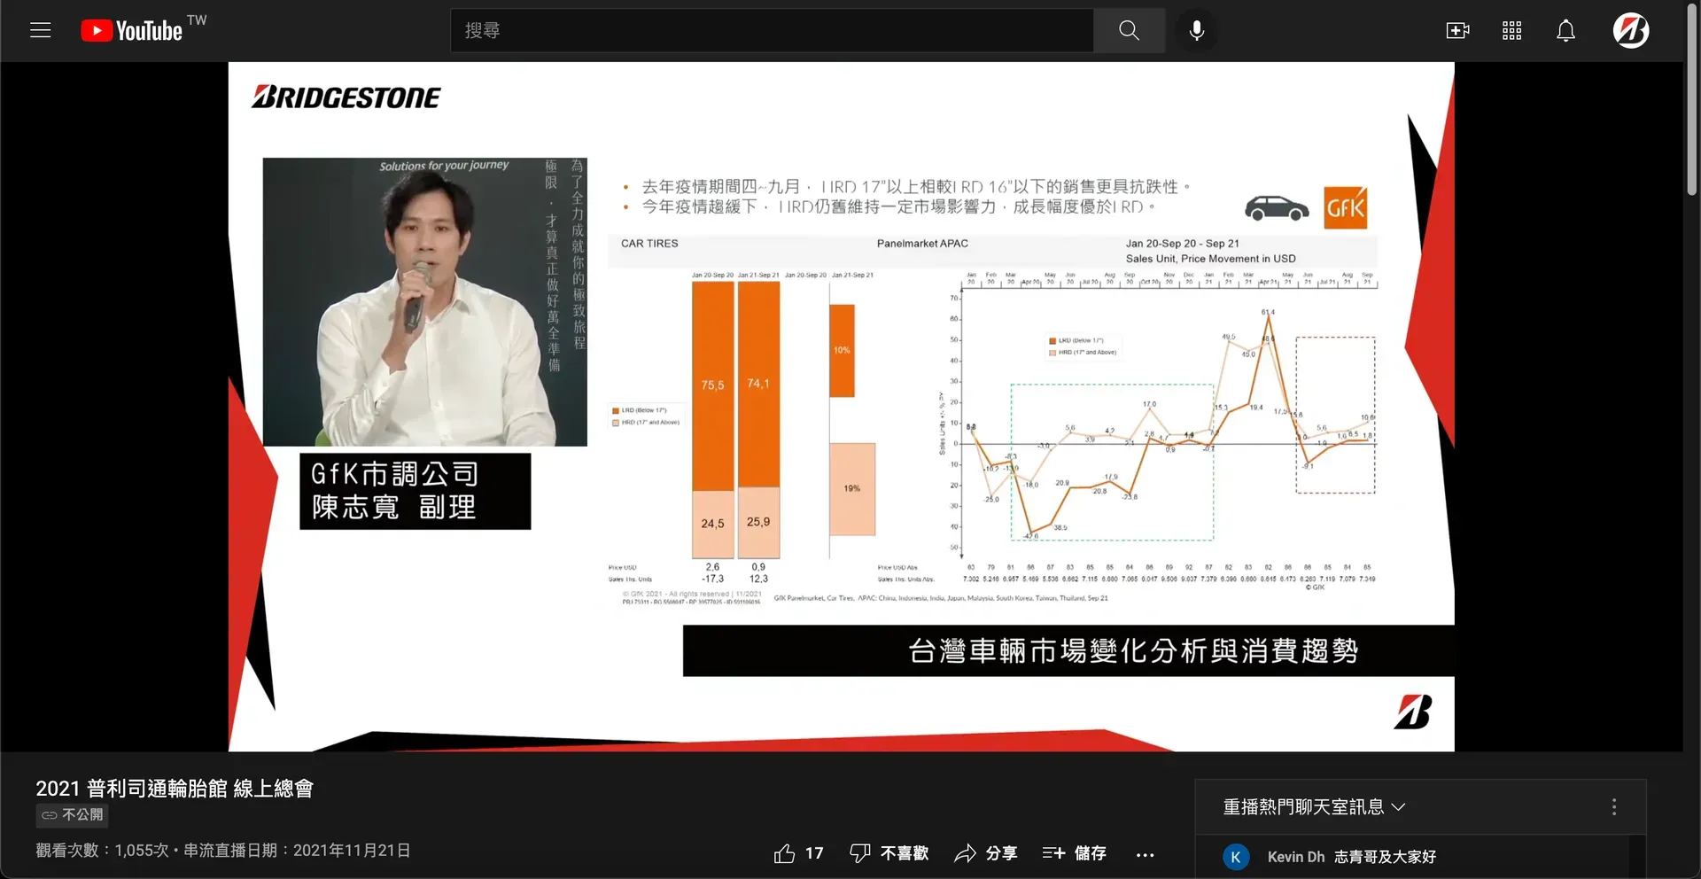This screenshot has width=1701, height=879.
Task: Click the video player area
Action: coord(841,406)
